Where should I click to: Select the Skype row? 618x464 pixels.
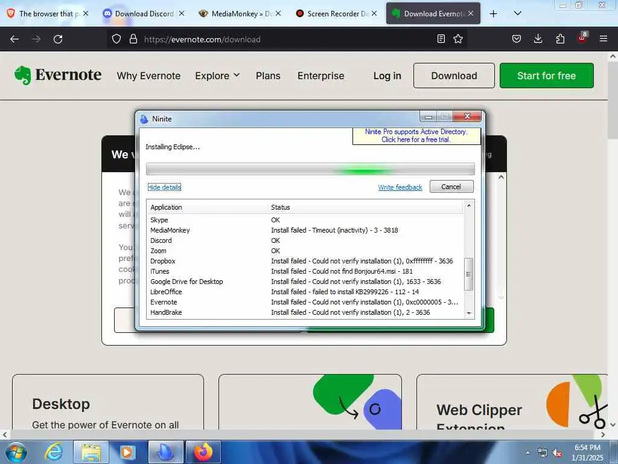305,220
